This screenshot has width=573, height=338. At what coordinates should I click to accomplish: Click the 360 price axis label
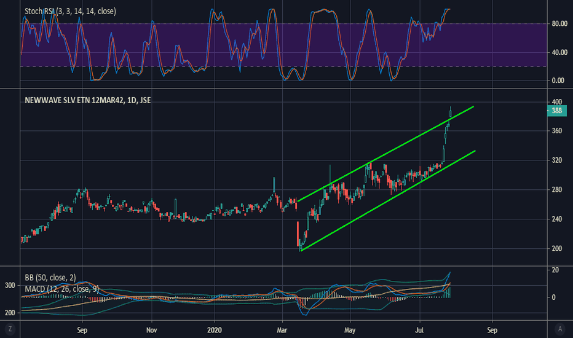click(x=557, y=131)
